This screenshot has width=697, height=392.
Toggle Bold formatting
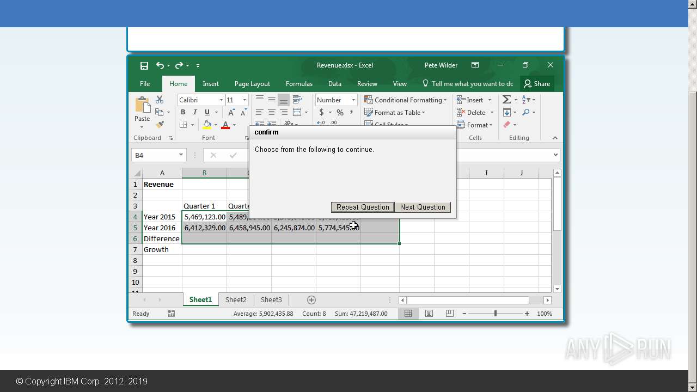pos(183,112)
